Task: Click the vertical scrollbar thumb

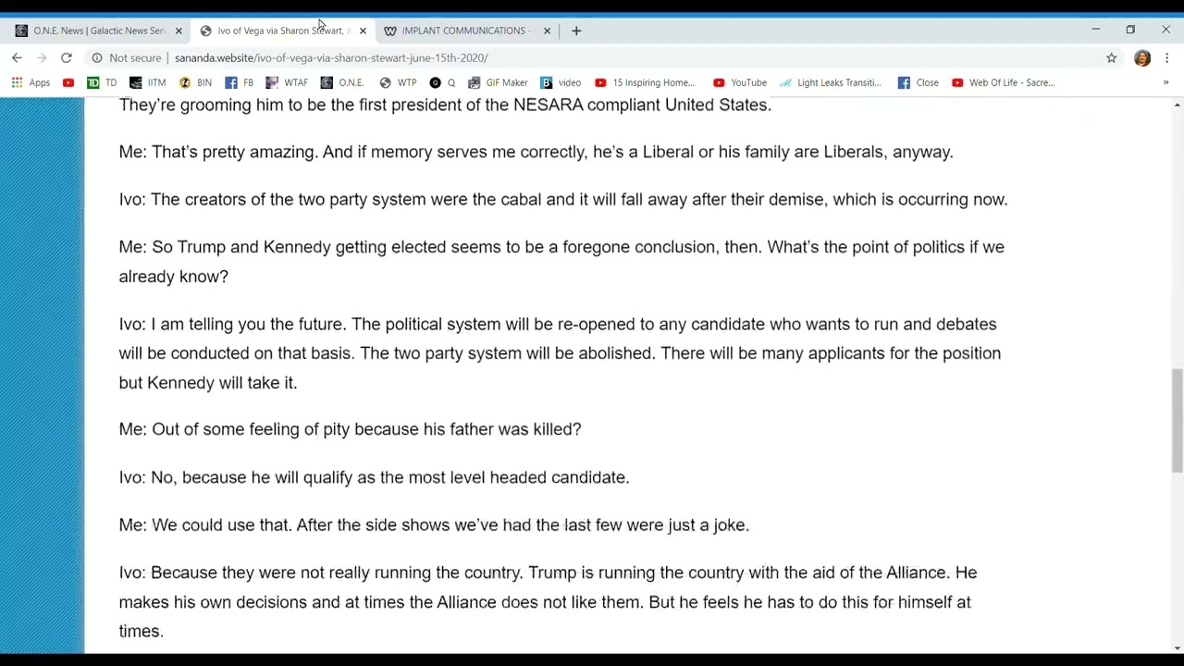Action: pyautogui.click(x=1177, y=421)
